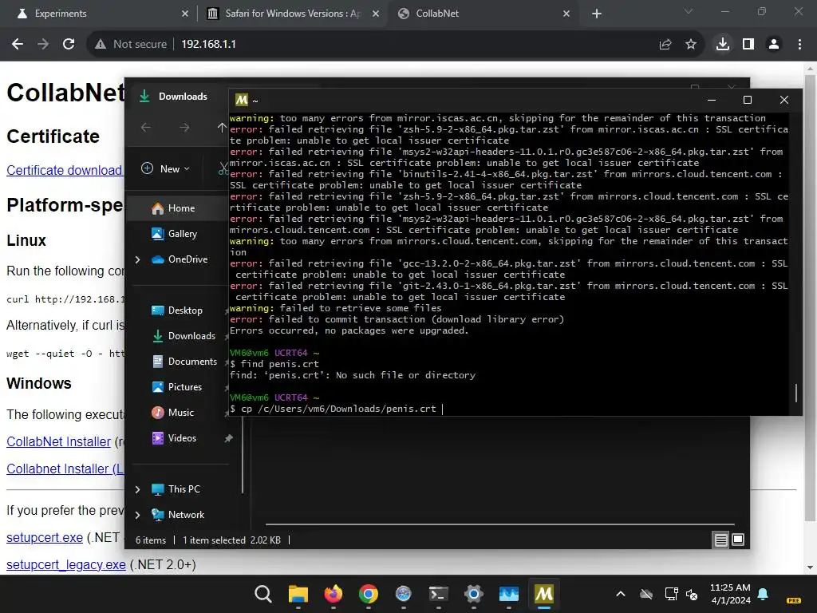Go back in File Explorer
Image resolution: width=817 pixels, height=613 pixels.
(146, 127)
